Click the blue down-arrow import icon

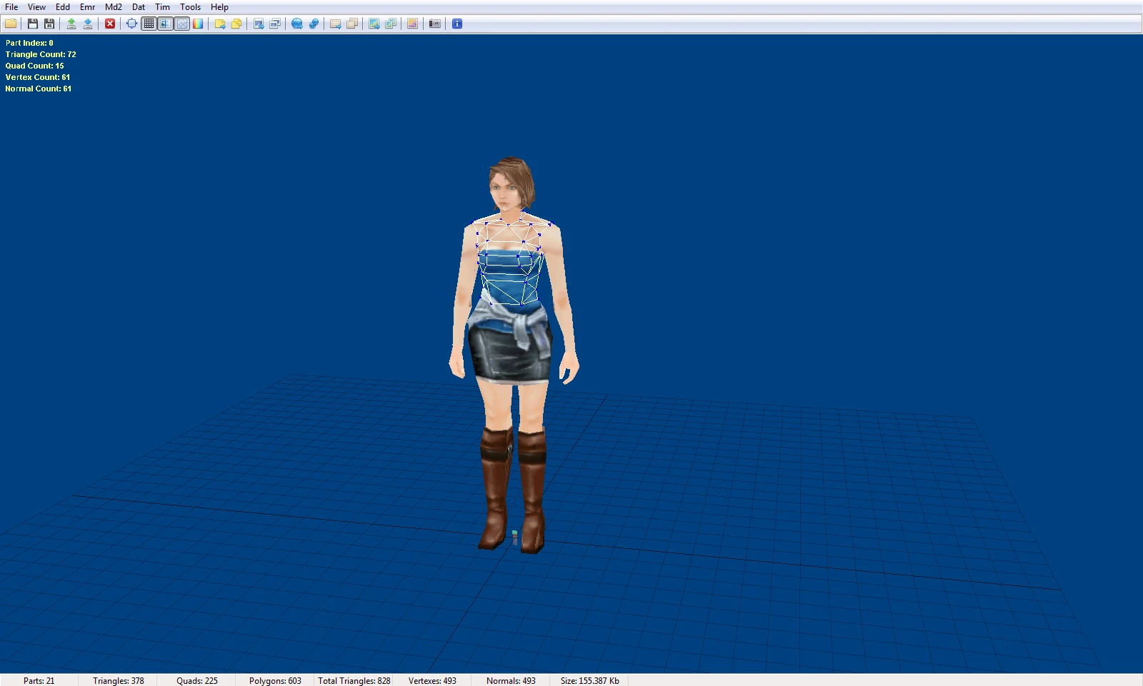click(x=87, y=24)
